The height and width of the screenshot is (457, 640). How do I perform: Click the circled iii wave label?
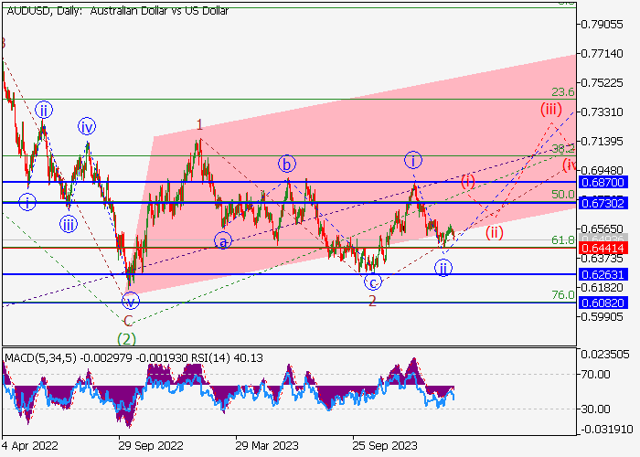[x=69, y=225]
